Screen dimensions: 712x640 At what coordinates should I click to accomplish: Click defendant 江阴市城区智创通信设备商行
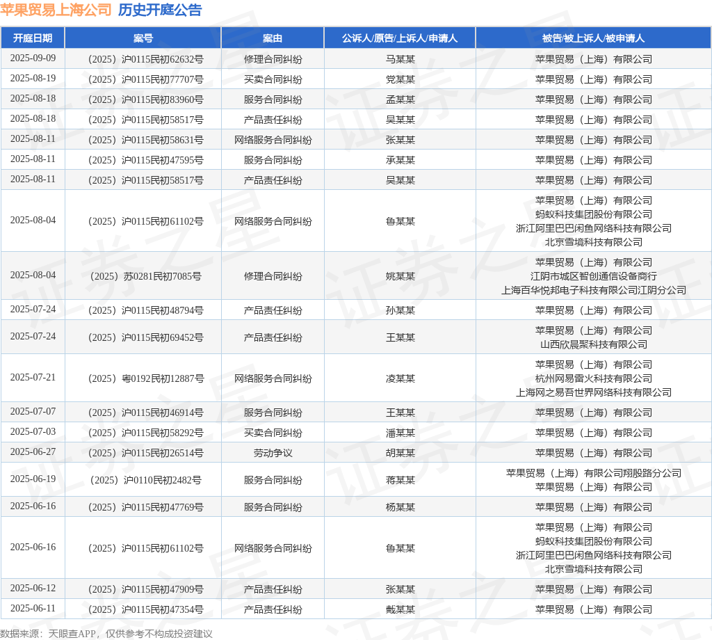pos(594,276)
